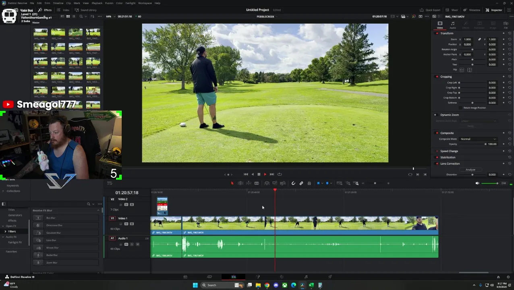The image size is (514, 290).
Task: Activate the Blade Edit tool
Action: [x=256, y=183]
